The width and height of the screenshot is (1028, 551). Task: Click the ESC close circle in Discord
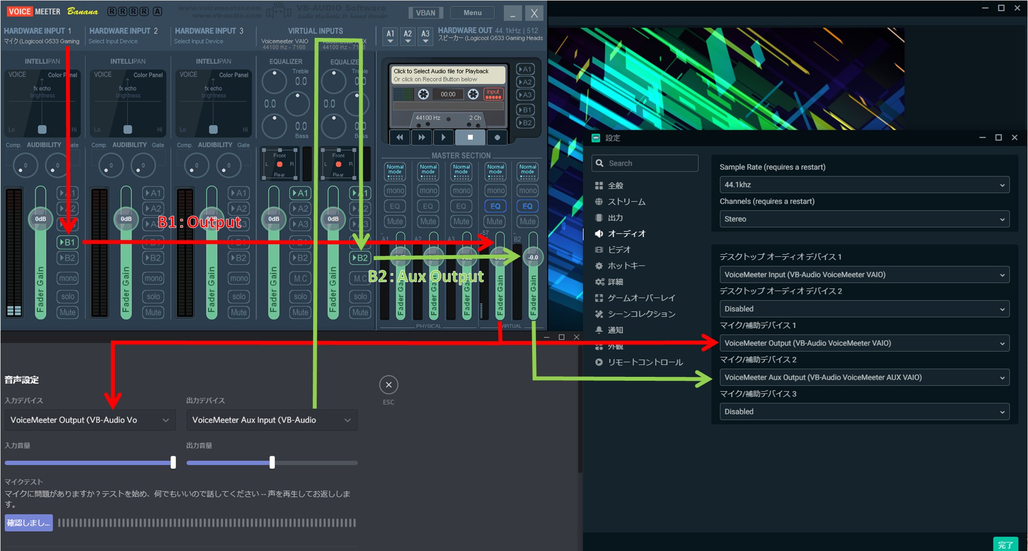[x=388, y=385]
